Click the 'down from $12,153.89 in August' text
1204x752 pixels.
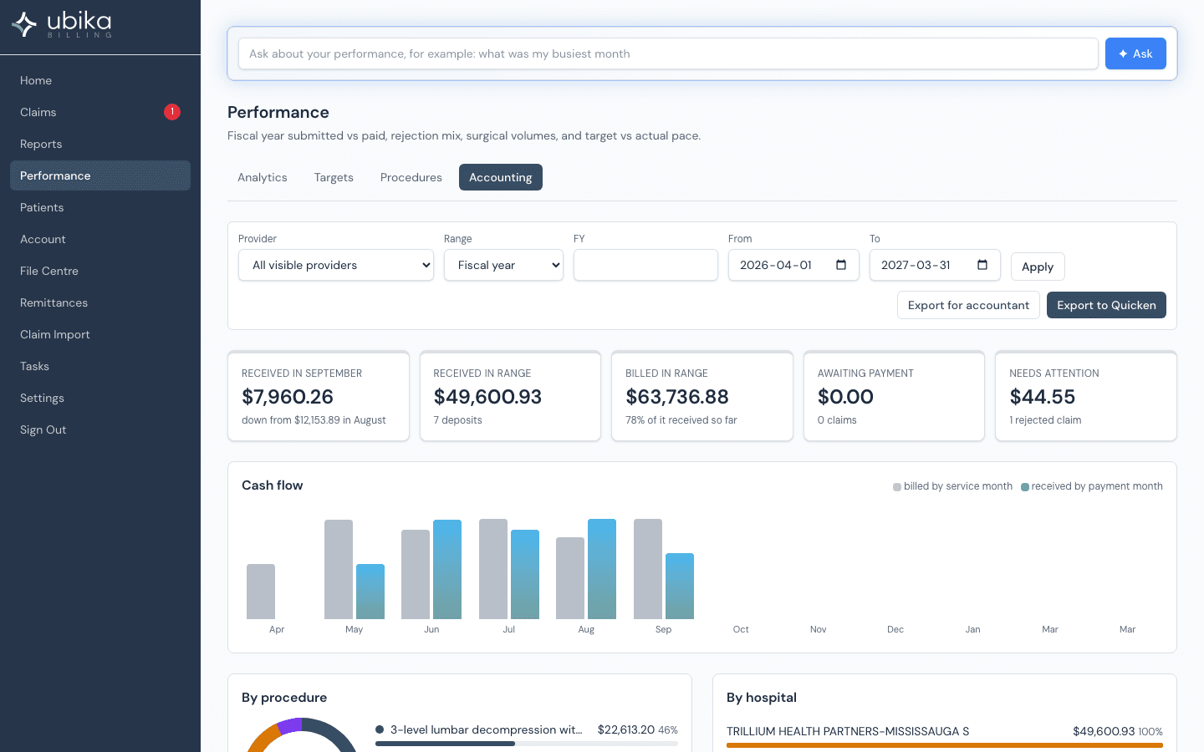(x=314, y=420)
